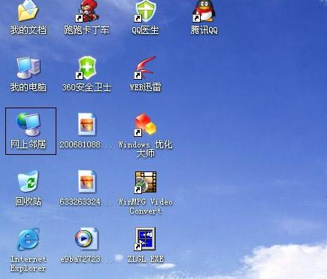Screen dimensions: 327x279
Task: Click the 我的电脑 label text
Action: pos(29,87)
